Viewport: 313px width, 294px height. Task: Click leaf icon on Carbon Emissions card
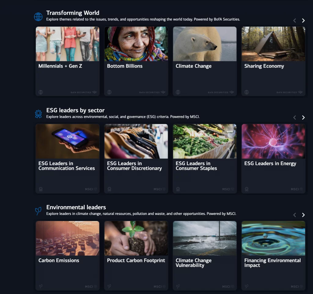click(41, 286)
